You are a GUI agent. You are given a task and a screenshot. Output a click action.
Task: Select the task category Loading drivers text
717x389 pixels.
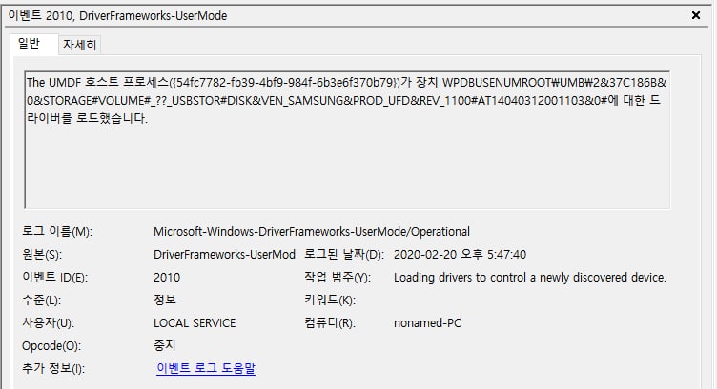(530, 278)
